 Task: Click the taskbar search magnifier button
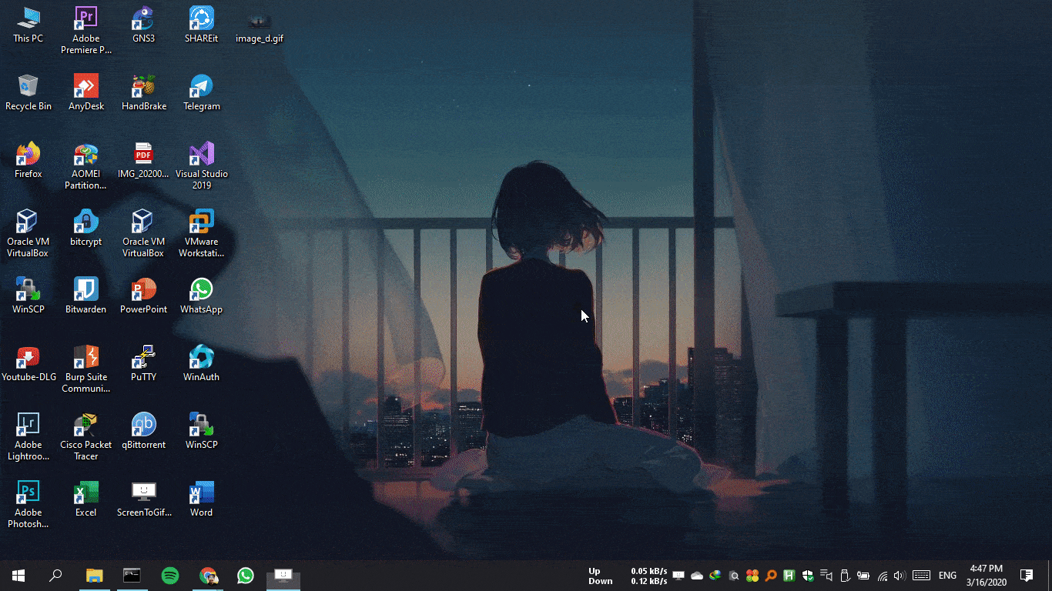[x=55, y=576]
